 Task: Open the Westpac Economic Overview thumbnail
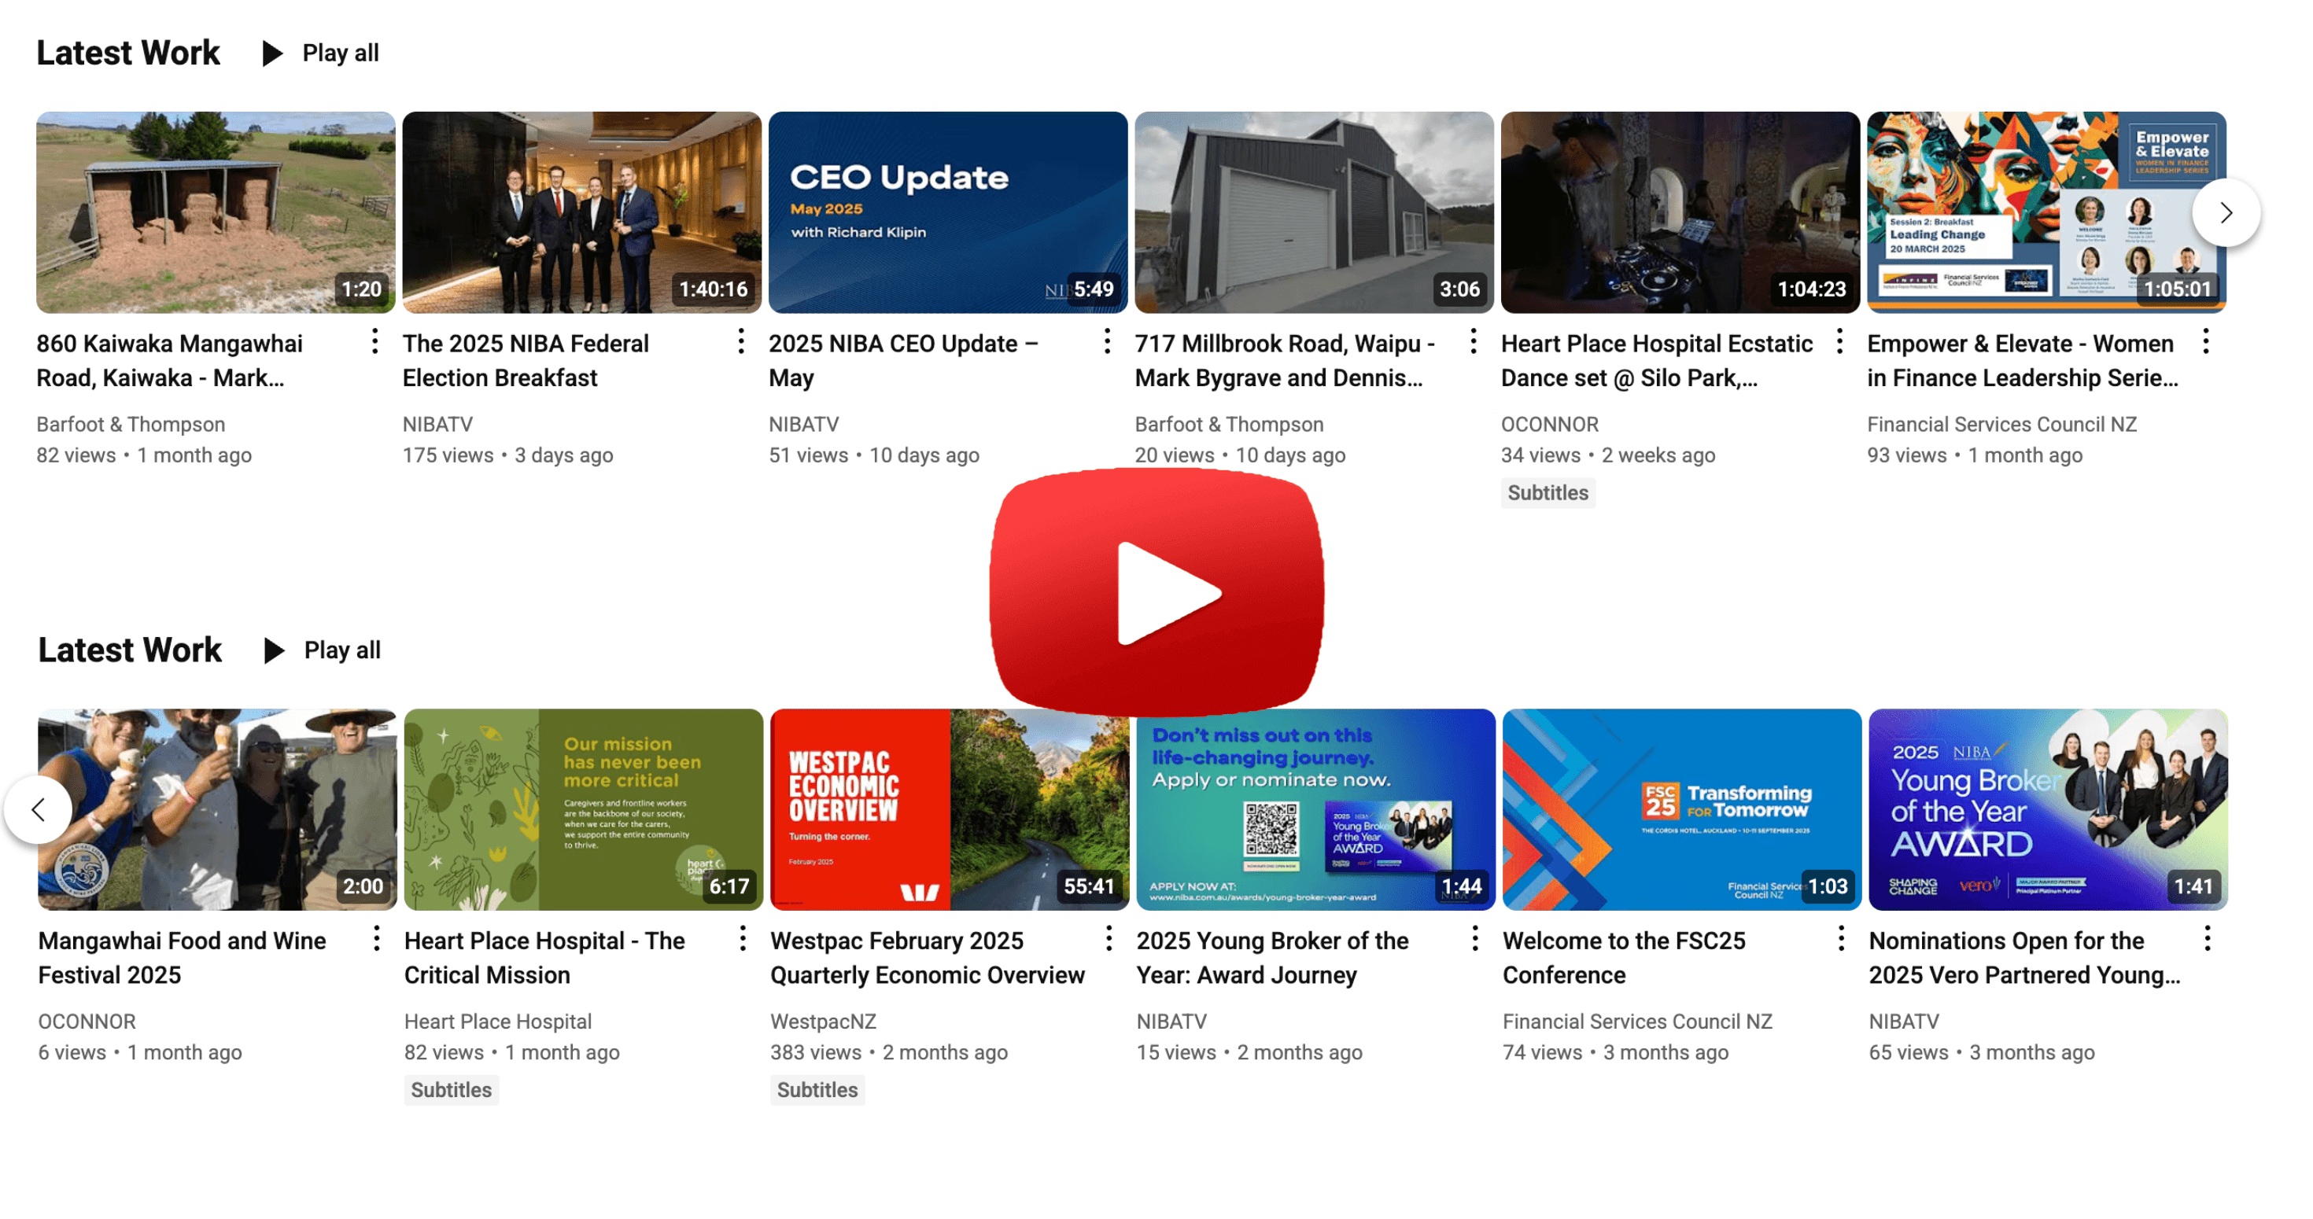pos(949,808)
